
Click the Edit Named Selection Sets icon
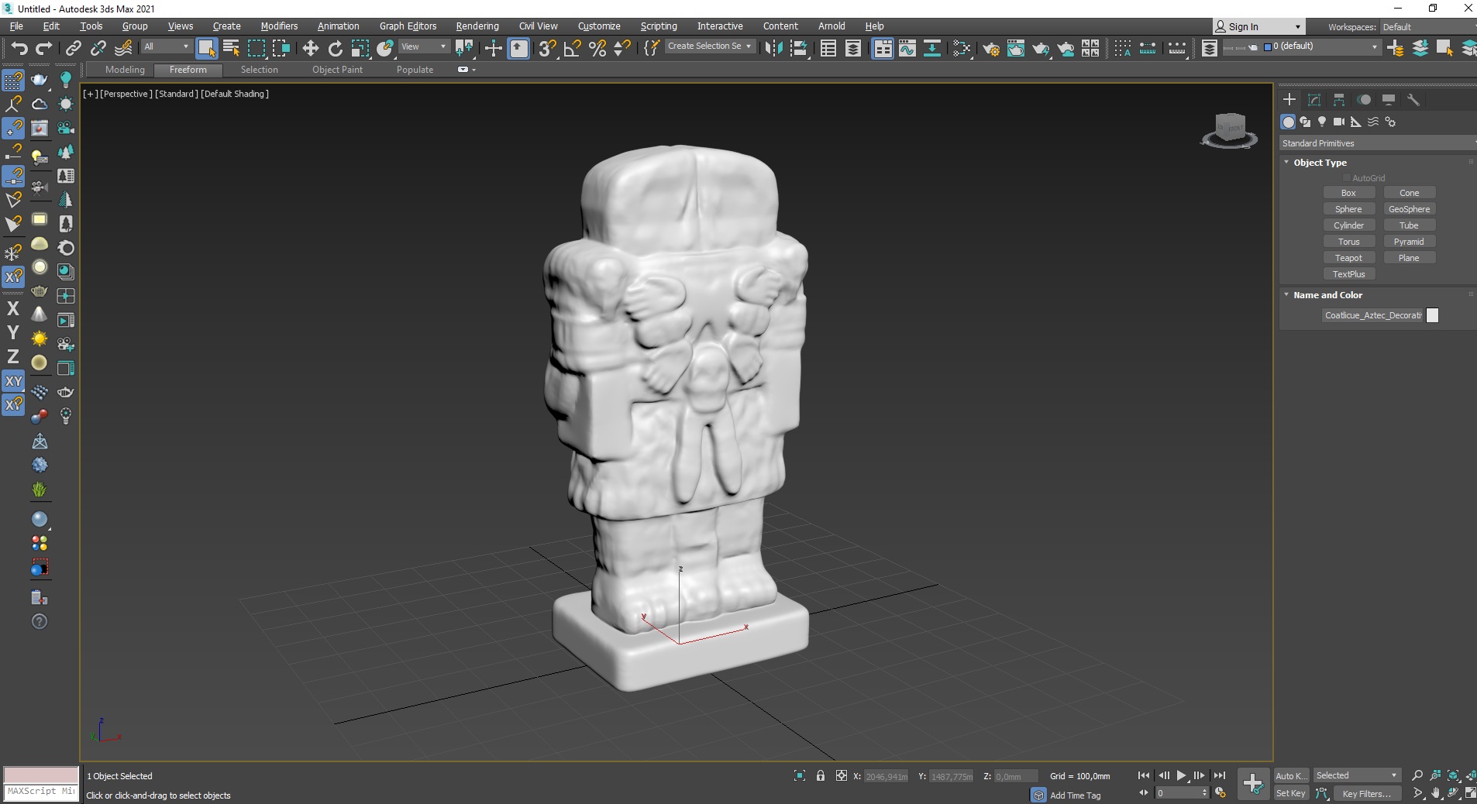tap(652, 48)
